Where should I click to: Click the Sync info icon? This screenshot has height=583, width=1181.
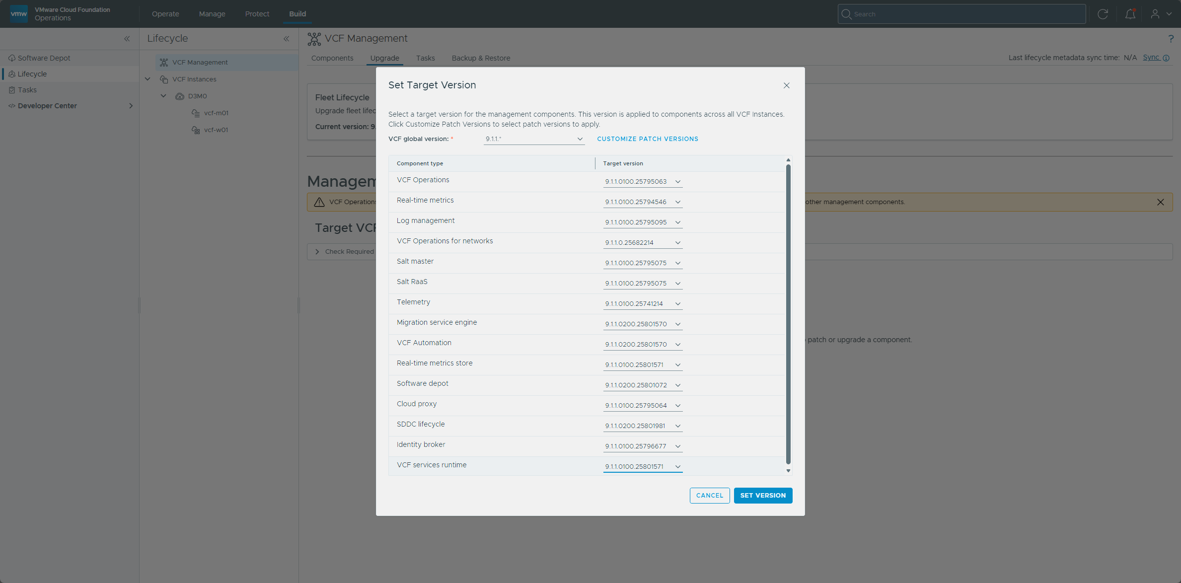[x=1166, y=58]
